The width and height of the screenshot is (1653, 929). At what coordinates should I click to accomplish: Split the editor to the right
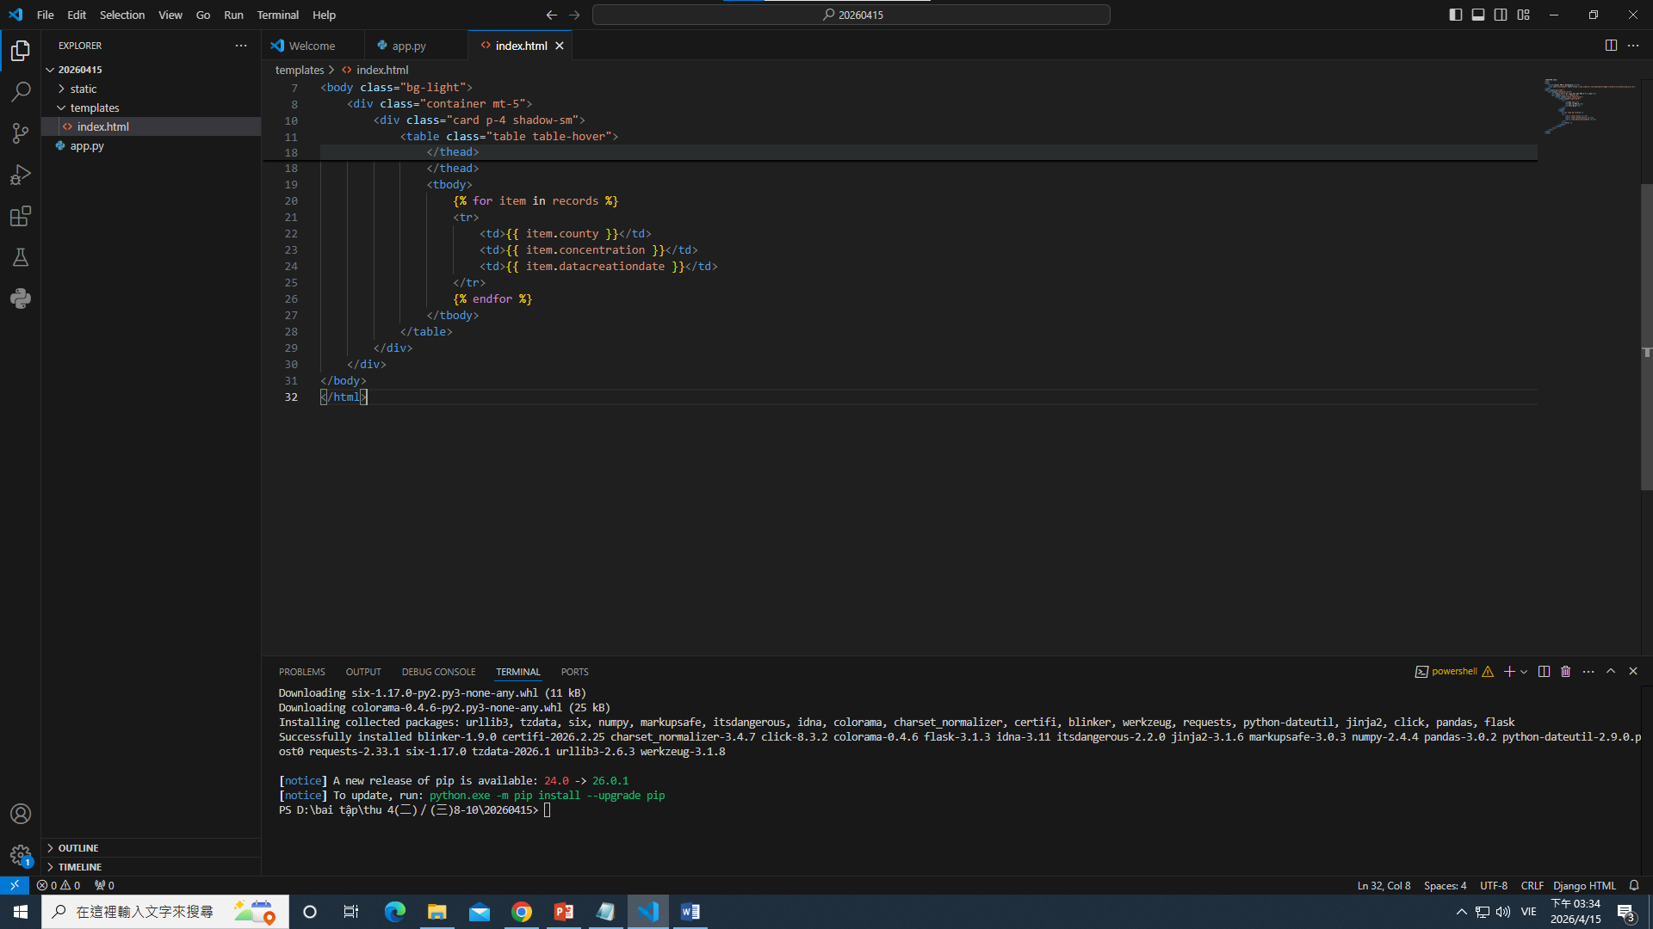pyautogui.click(x=1611, y=46)
